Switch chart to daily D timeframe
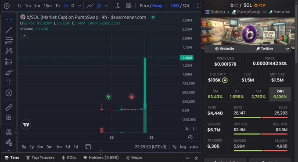Image resolution: width=298 pixels, height=162 pixels. (x=73, y=6)
